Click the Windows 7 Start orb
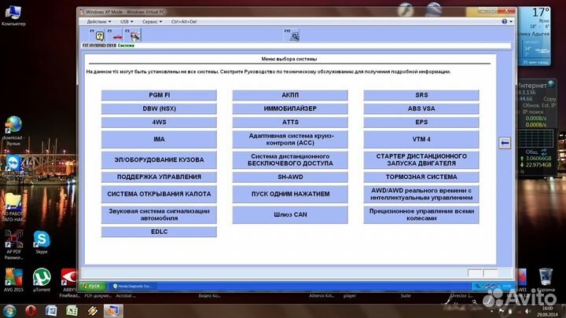Image resolution: width=566 pixels, height=318 pixels. tap(9, 310)
